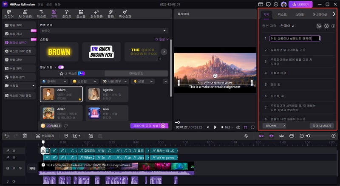
Task: Click the delete trash icon above timeline
Action: 25,136
